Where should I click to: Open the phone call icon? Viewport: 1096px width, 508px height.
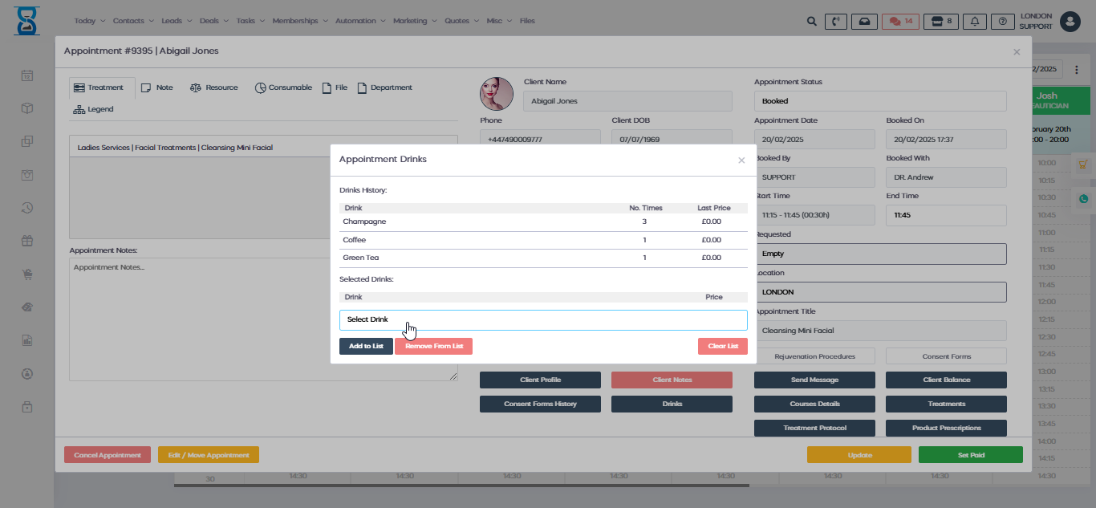tap(836, 22)
